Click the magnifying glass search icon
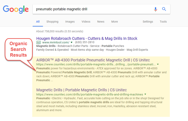Viewport: 188px width, 121px height. coord(164,9)
